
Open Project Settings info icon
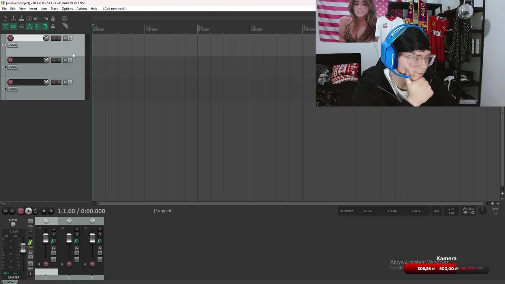tap(29, 19)
